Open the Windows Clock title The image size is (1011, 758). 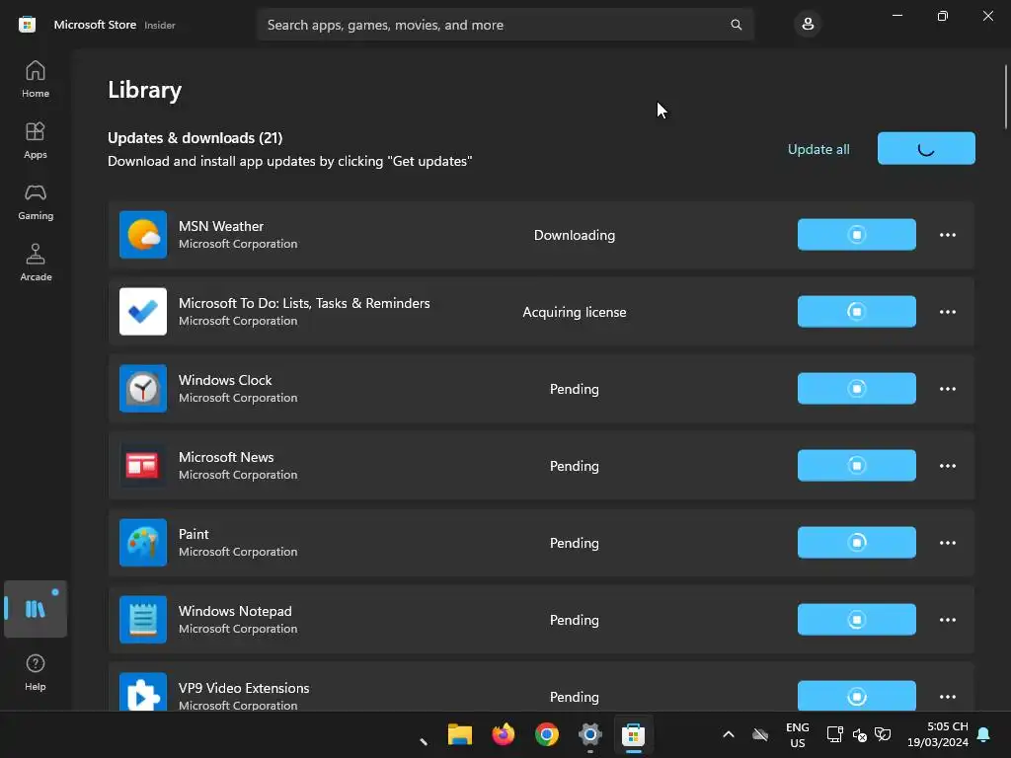225,380
